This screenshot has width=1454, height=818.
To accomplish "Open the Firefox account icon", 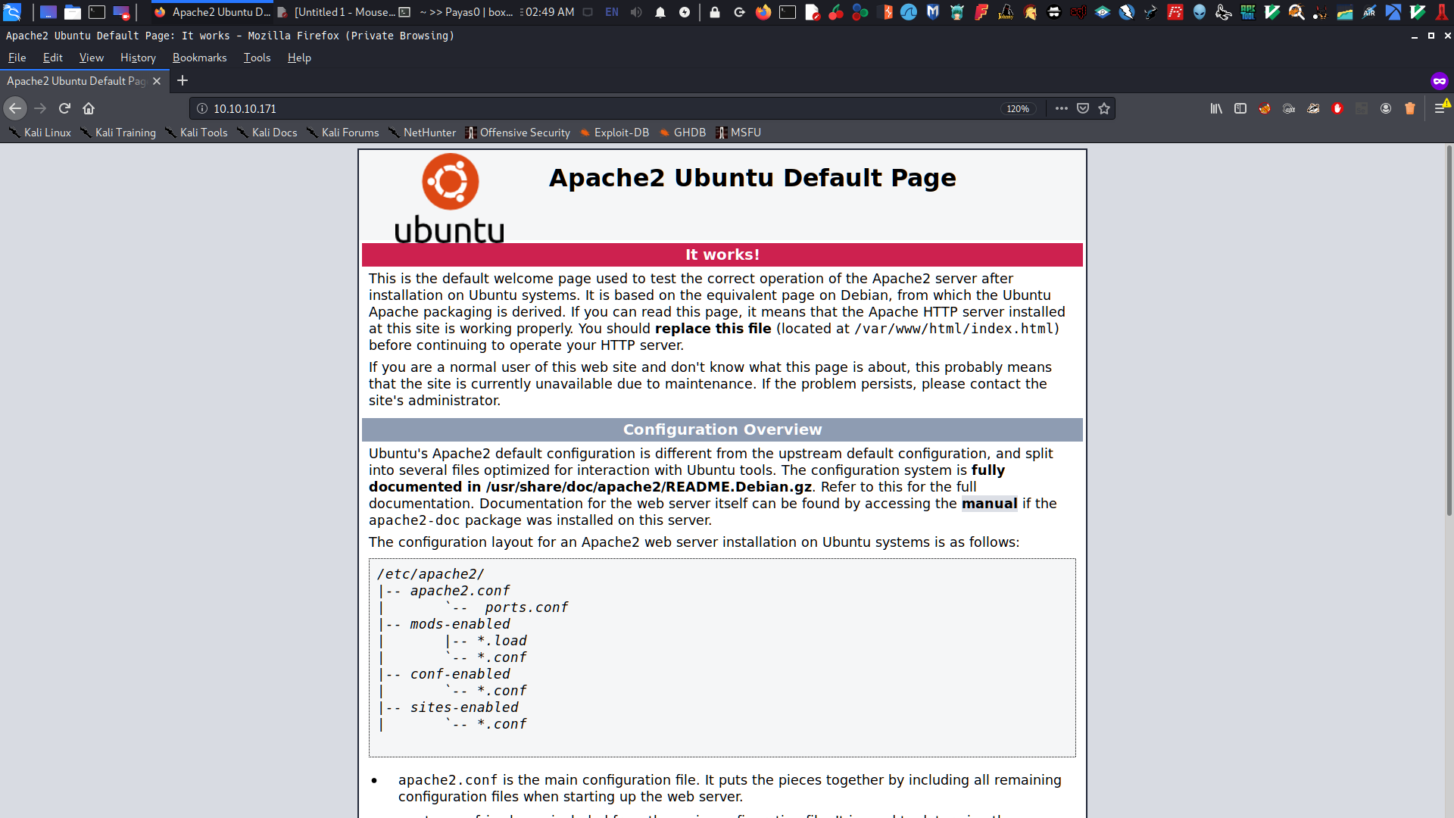I will [1386, 108].
